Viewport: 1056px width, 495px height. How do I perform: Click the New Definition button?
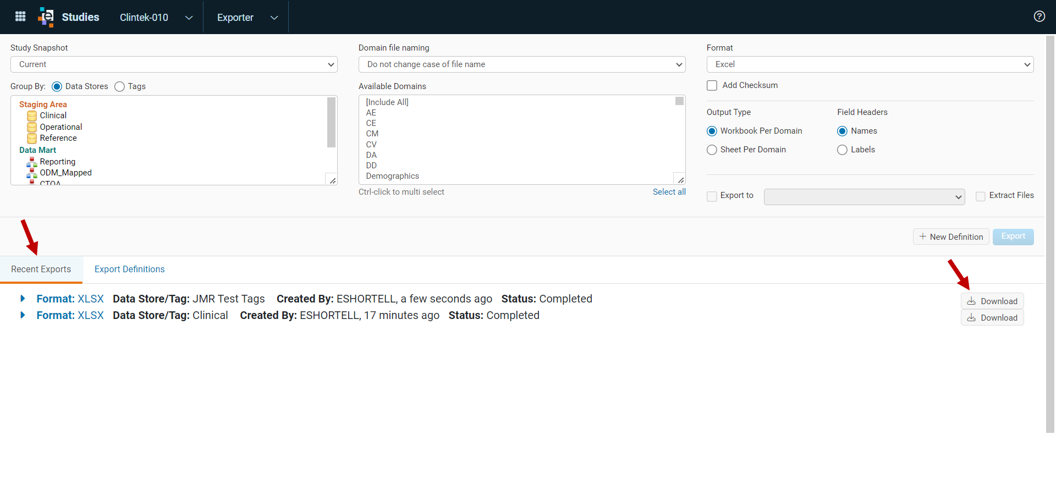click(951, 237)
